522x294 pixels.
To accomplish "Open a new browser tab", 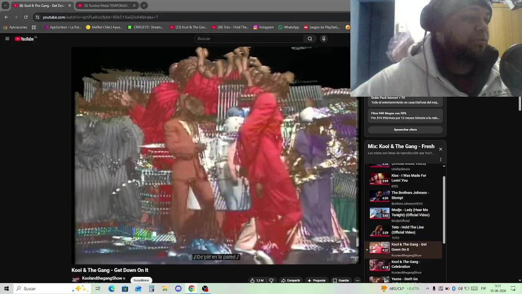I will click(x=144, y=6).
